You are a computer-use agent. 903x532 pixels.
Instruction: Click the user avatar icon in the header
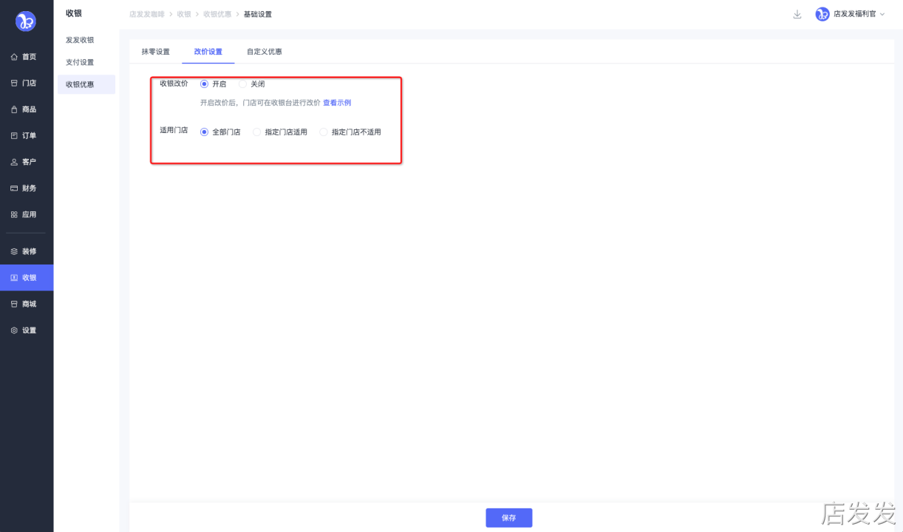(x=822, y=14)
